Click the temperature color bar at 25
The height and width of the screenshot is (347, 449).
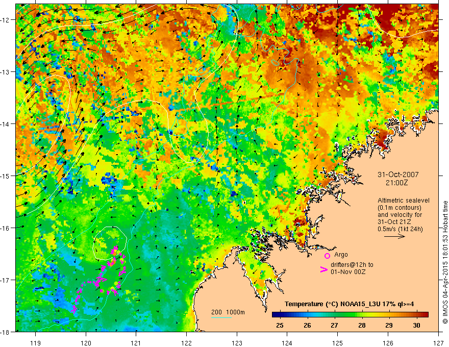280,315
